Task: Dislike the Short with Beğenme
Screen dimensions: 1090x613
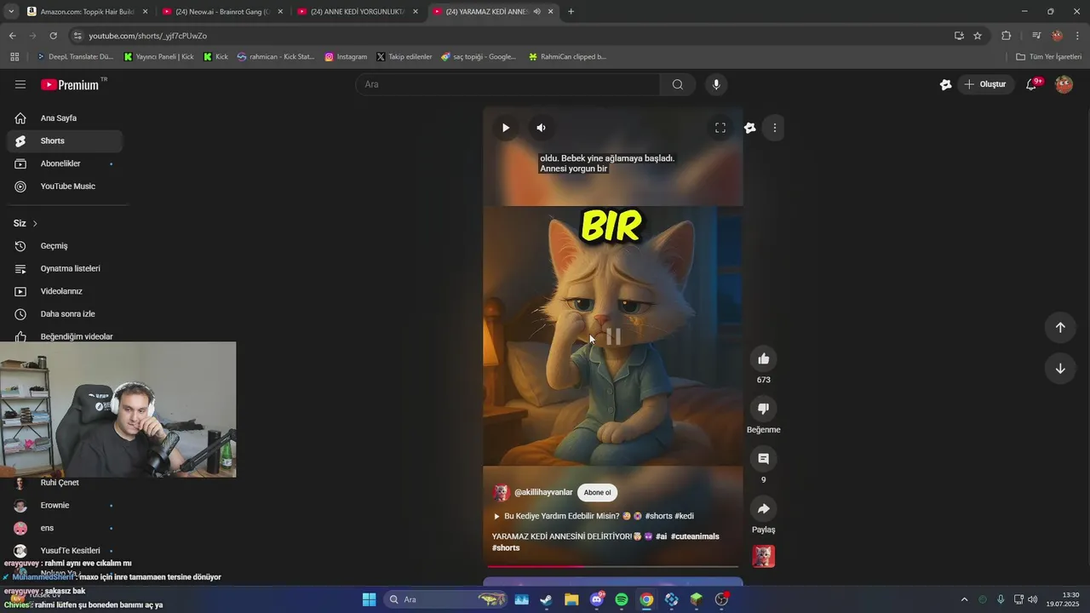Action: (763, 409)
